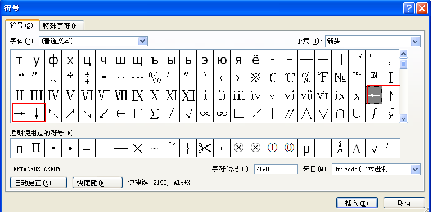The image size is (433, 213).
Task: Select the bullet • symbol in grid
Action: coord(104,77)
